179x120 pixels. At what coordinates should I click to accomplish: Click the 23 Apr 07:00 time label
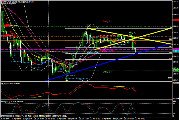coord(140,119)
